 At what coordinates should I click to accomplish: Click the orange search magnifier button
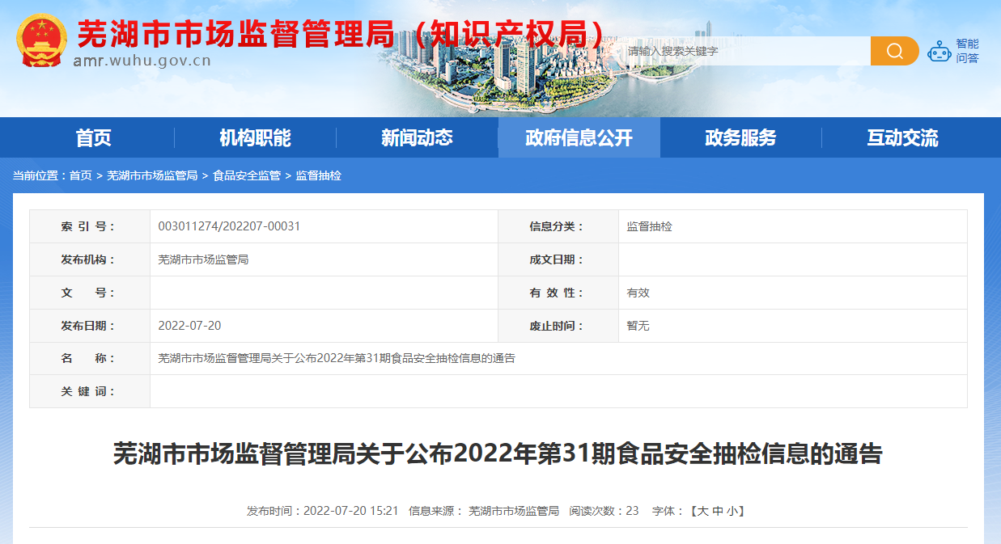pos(894,51)
